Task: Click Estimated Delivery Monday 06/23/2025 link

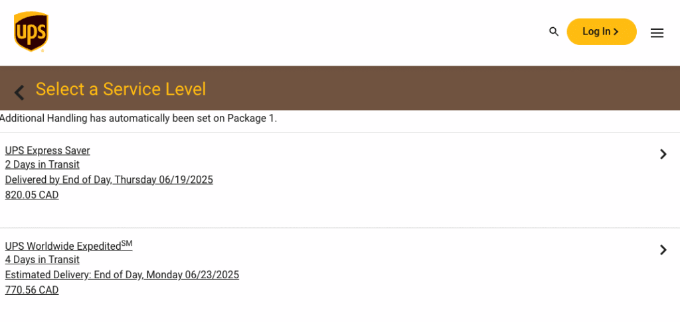Action: [122, 275]
